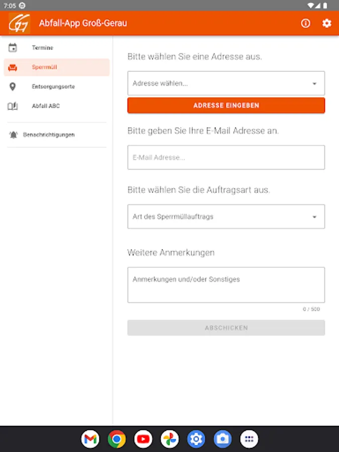The image size is (339, 452).
Task: Open the Benachrichtigungen bell icon
Action: [x=14, y=135]
